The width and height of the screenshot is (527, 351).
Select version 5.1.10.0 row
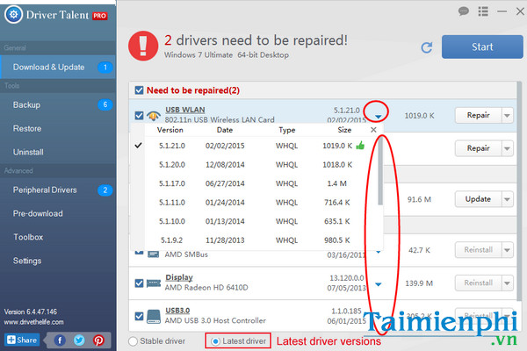(x=257, y=221)
